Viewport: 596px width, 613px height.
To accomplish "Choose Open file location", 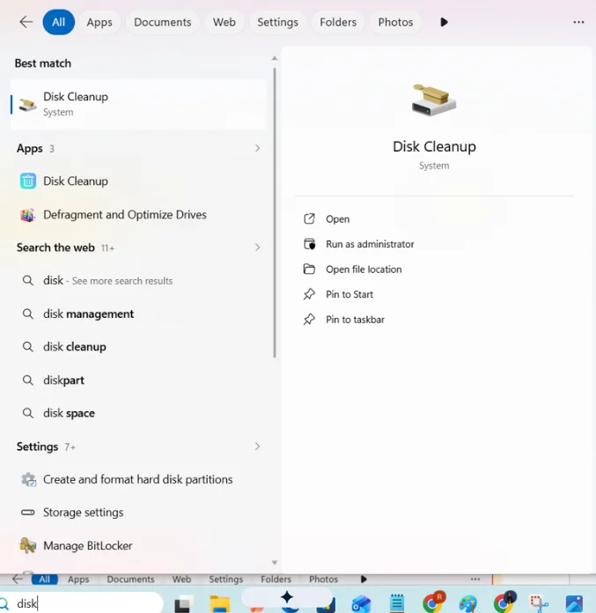I will (352, 270).
